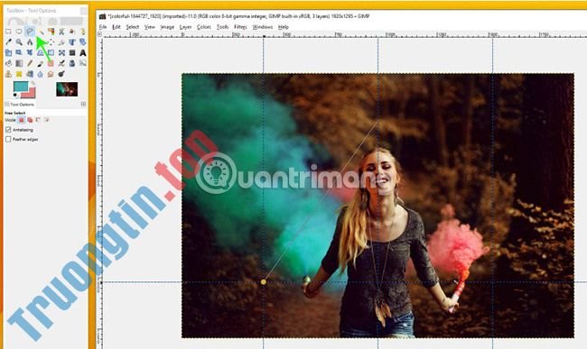Select the Blur/Sharpen droplet tool
This screenshot has height=349, width=587.
(x=41, y=74)
